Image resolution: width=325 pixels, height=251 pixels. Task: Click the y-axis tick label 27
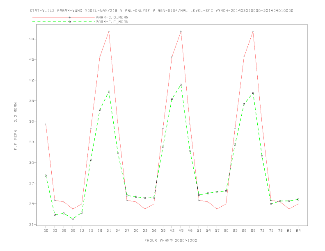(31, 183)
